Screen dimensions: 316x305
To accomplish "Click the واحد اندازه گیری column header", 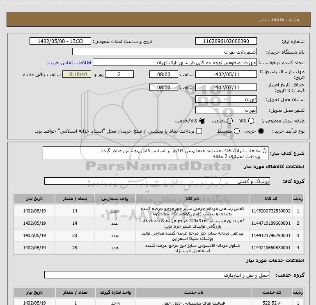I will (115, 292).
